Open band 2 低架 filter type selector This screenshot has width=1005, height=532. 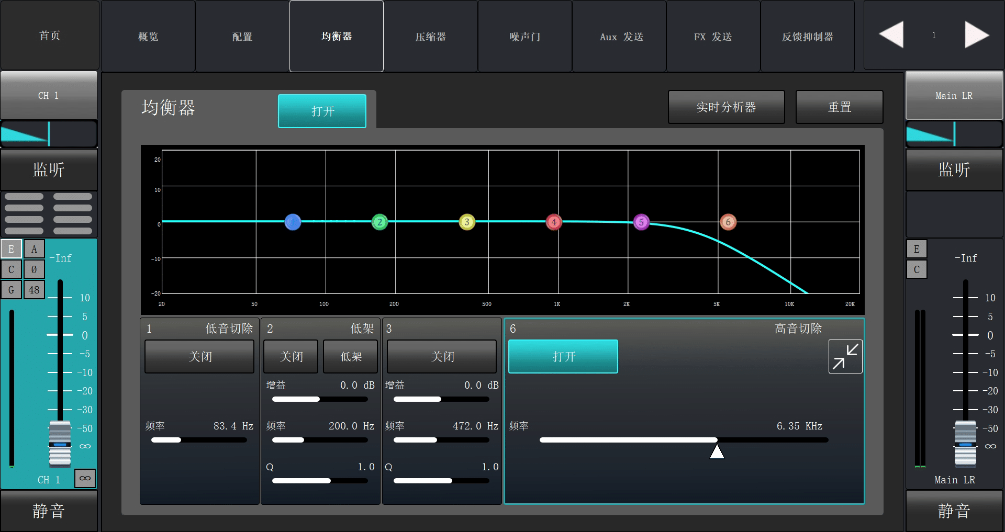350,356
